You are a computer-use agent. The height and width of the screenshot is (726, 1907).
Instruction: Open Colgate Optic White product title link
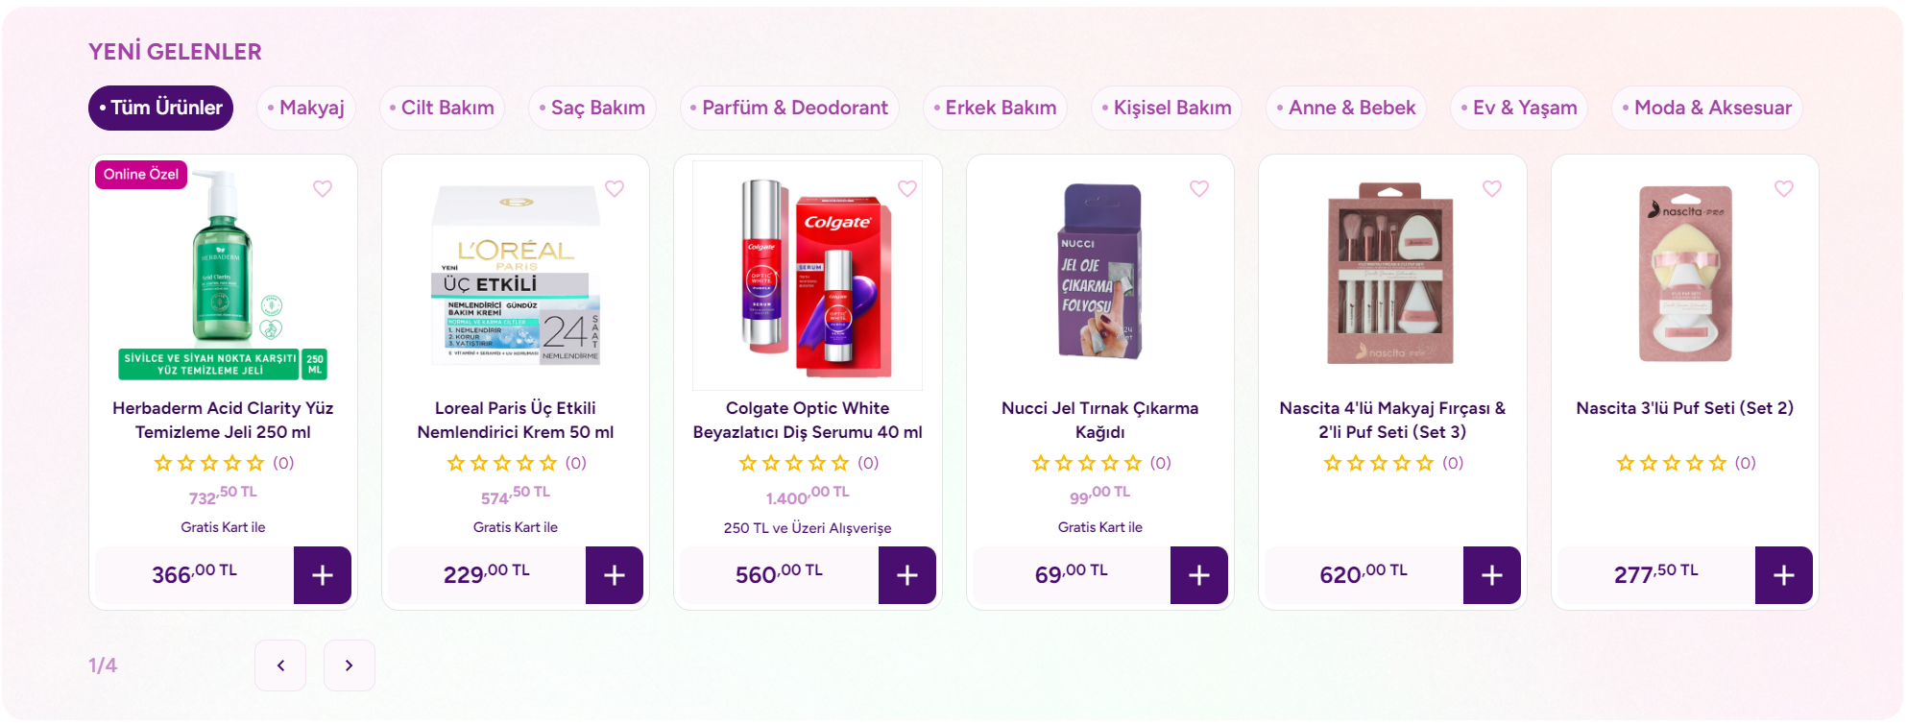(808, 420)
